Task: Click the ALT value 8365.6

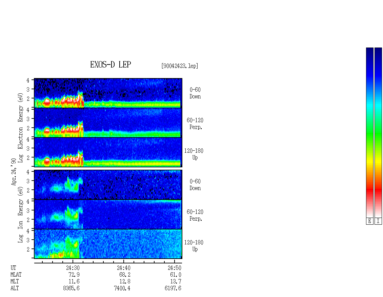Action: 71,288
